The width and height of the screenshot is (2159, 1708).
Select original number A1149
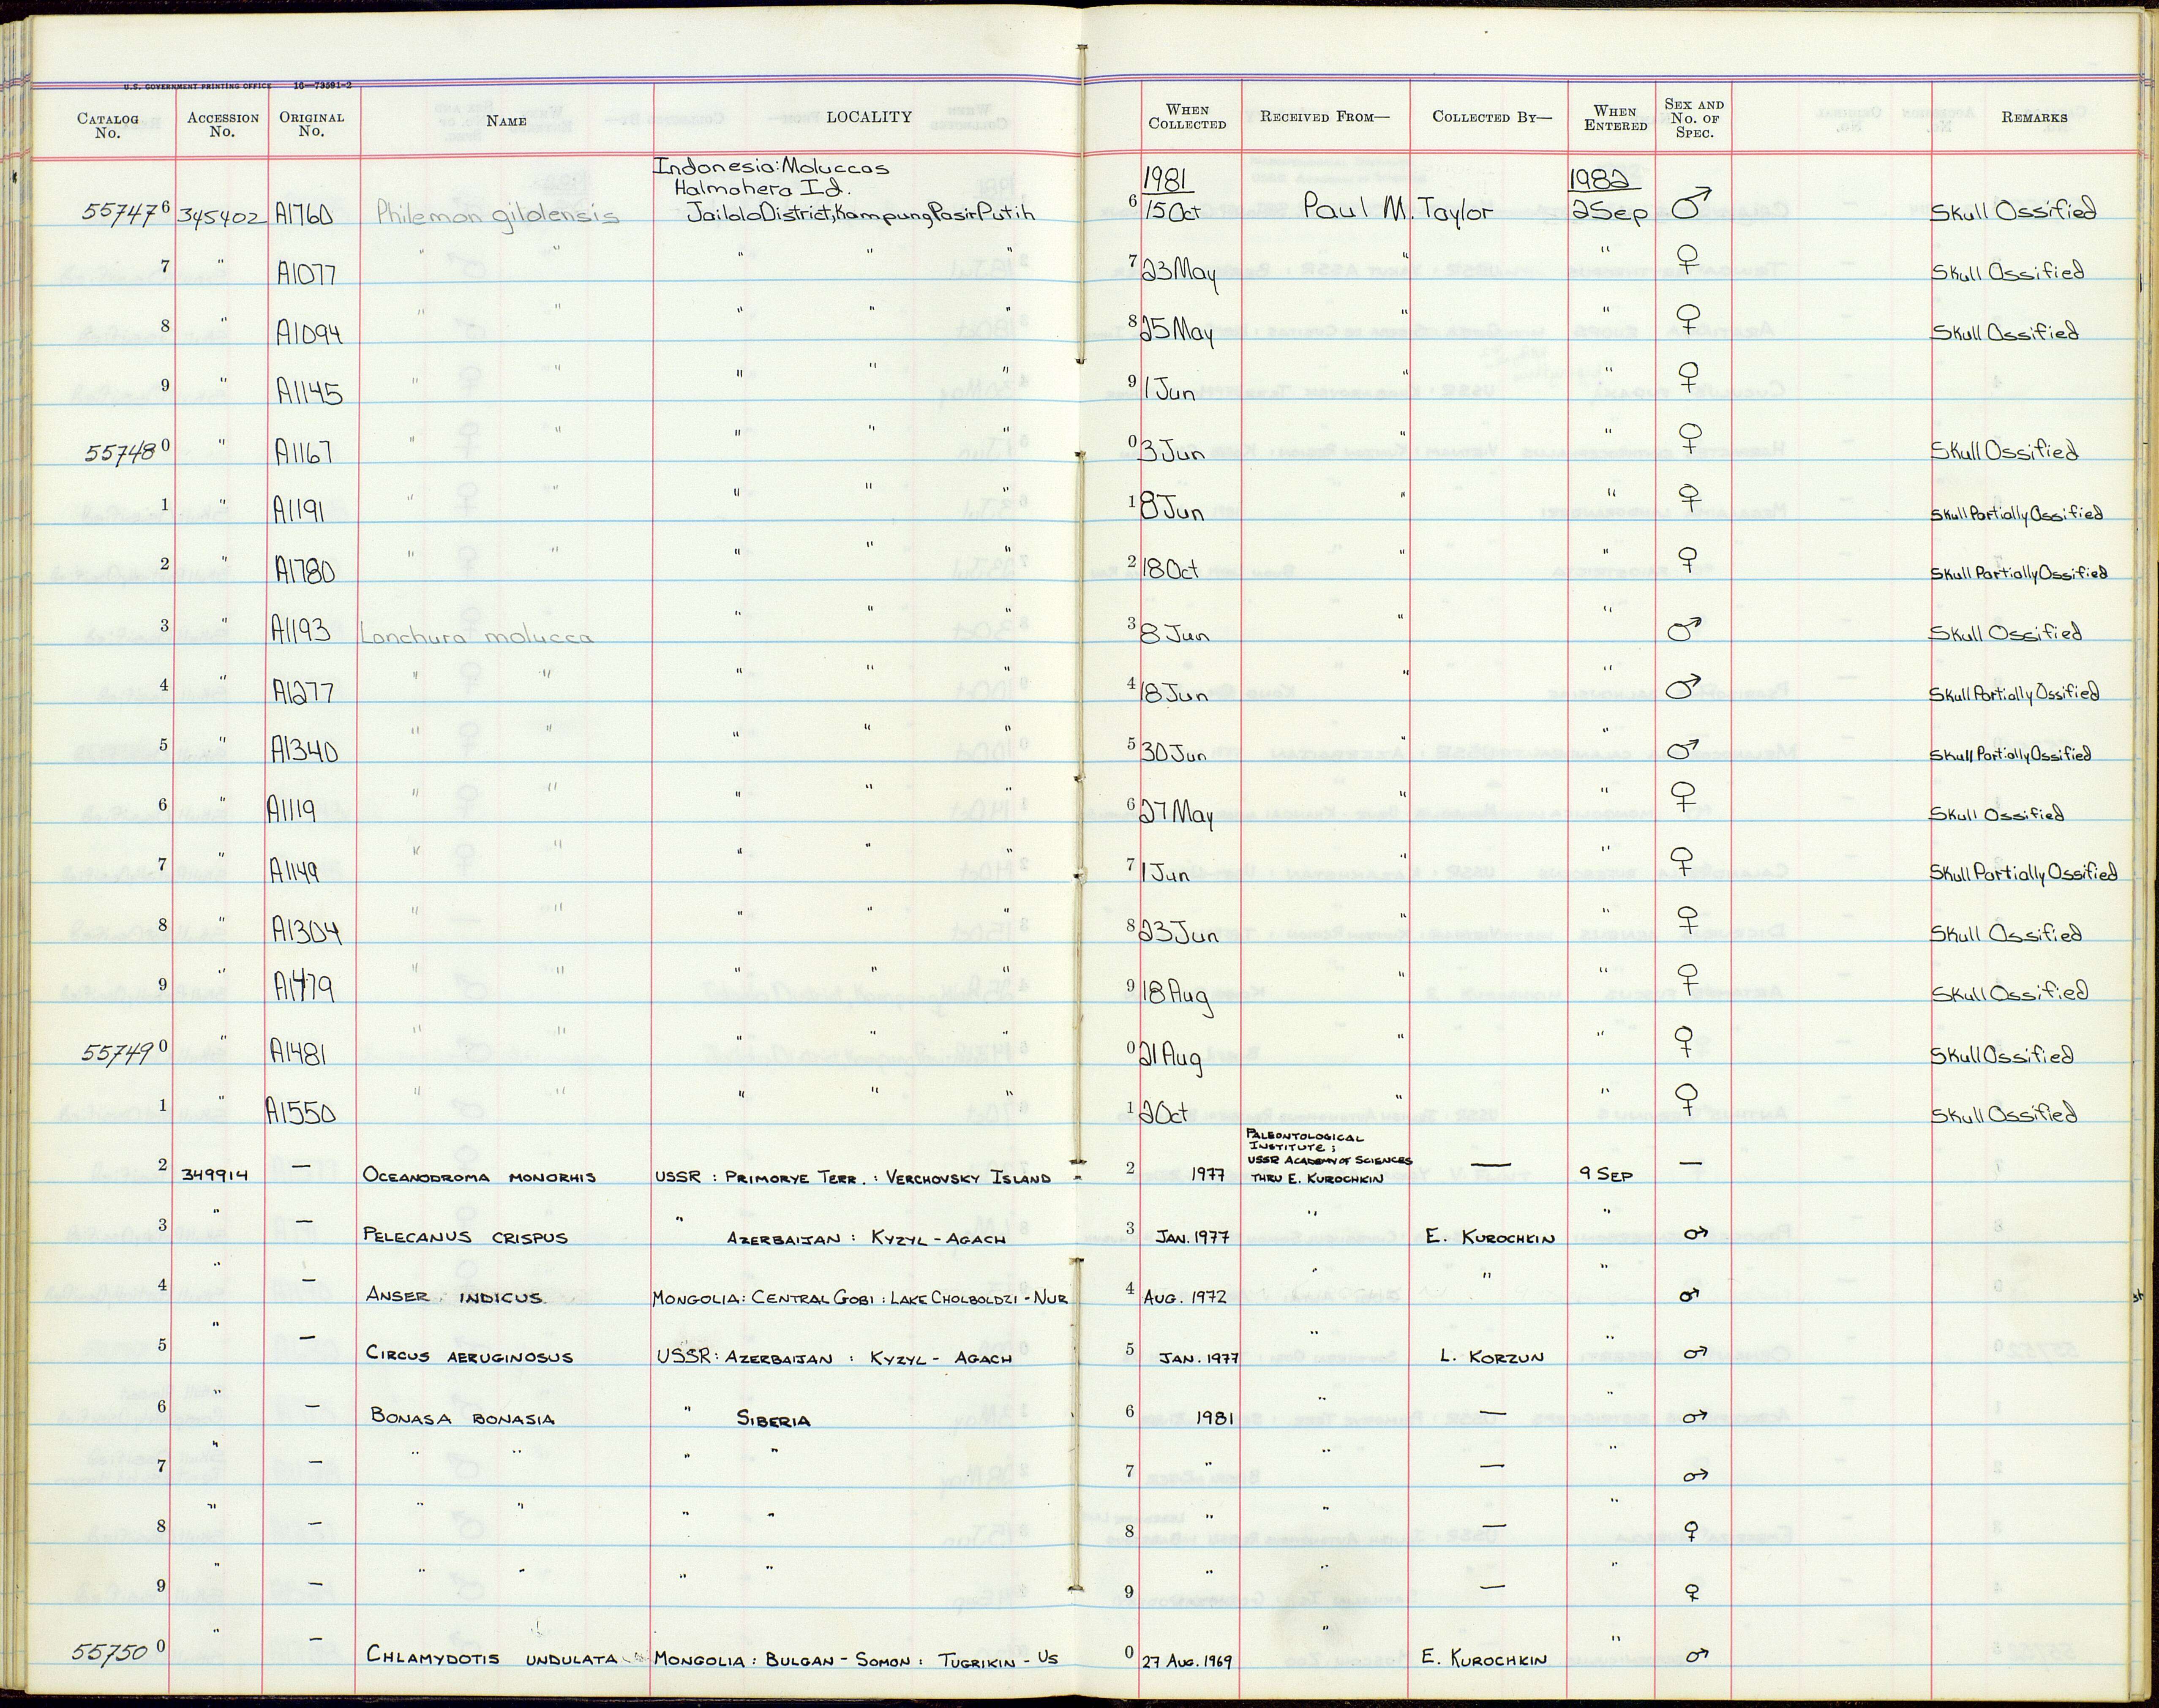(295, 872)
